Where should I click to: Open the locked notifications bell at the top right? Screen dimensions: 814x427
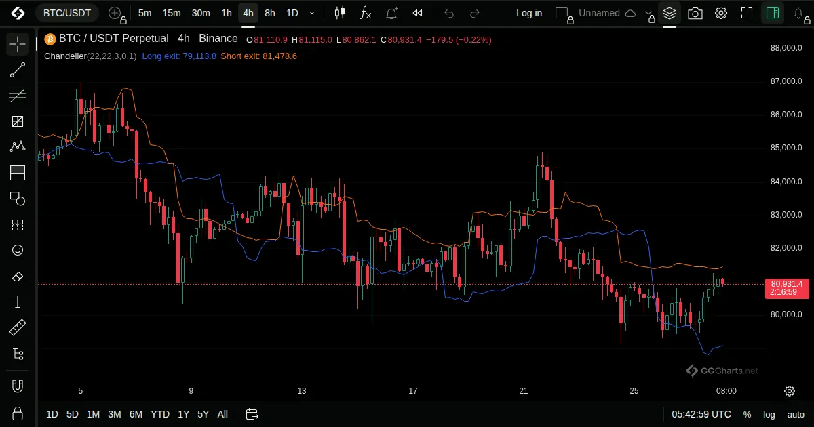click(798, 13)
